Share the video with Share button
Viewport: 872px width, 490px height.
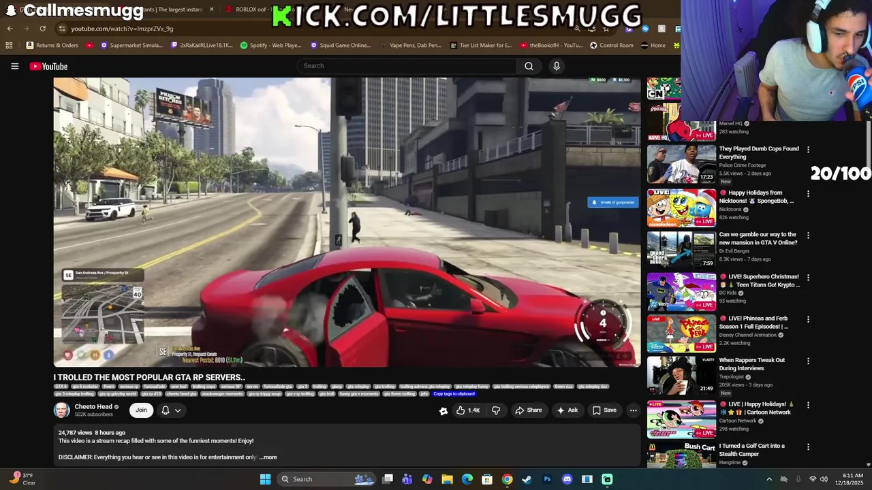pyautogui.click(x=529, y=410)
